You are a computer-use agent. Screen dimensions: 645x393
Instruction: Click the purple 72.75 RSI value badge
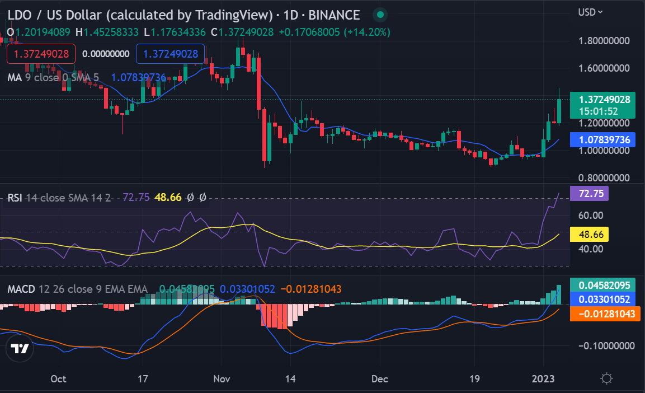[589, 193]
